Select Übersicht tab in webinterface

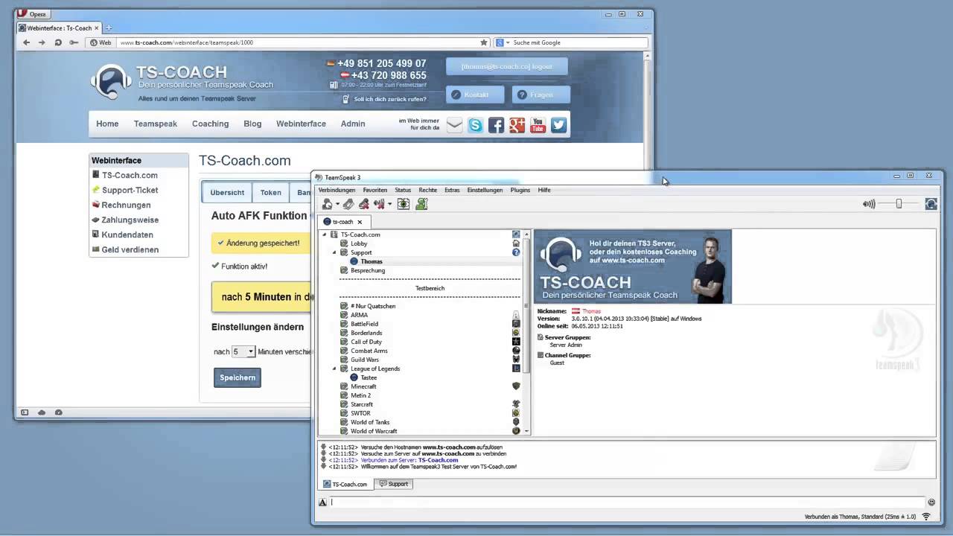(227, 192)
